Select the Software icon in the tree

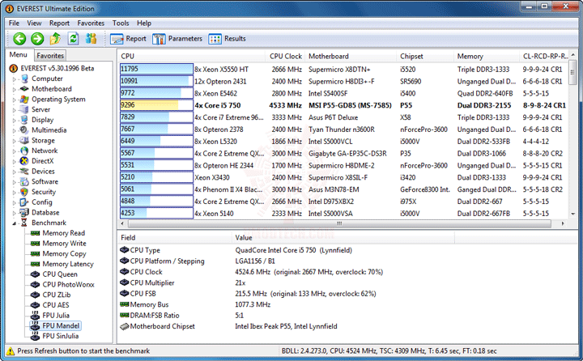click(24, 181)
